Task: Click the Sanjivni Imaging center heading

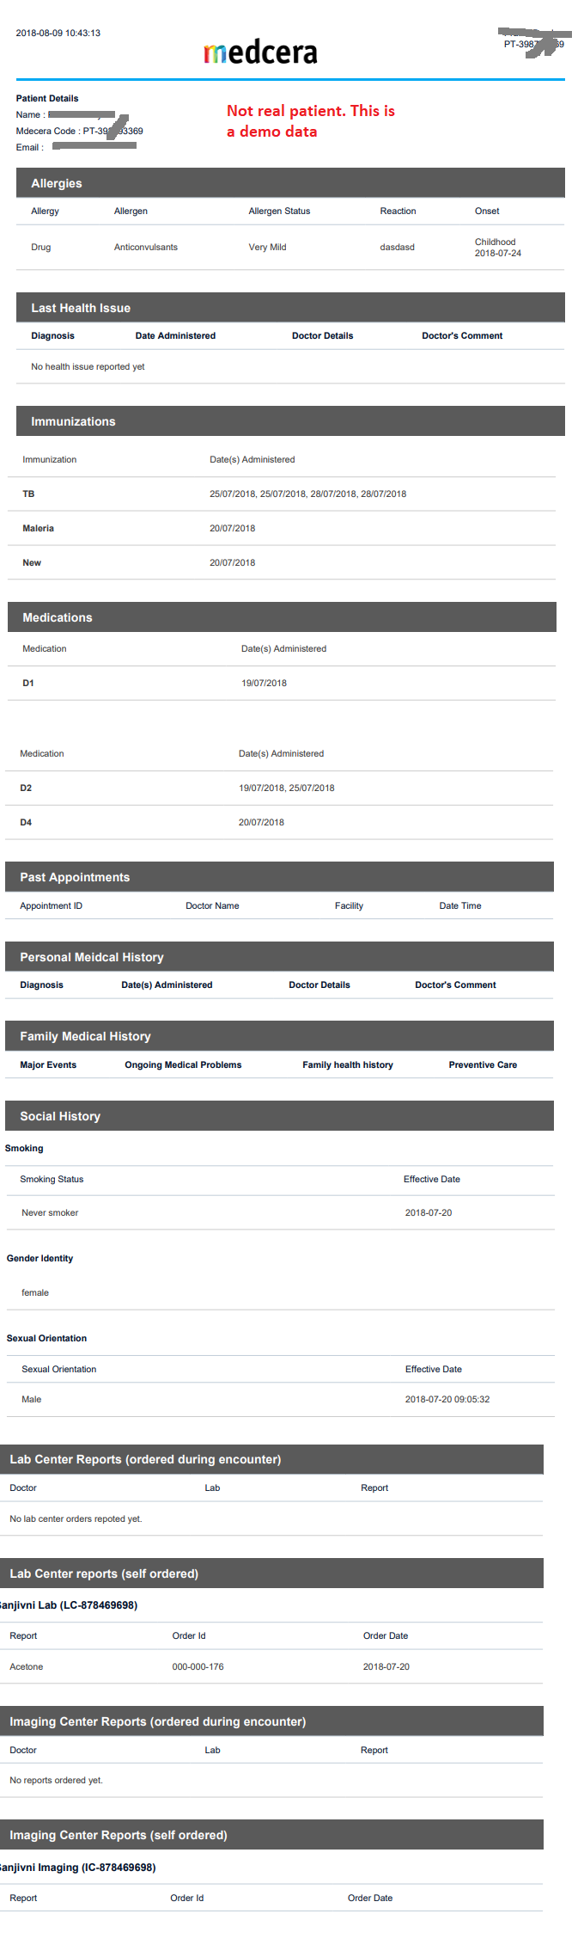Action: (x=77, y=1867)
